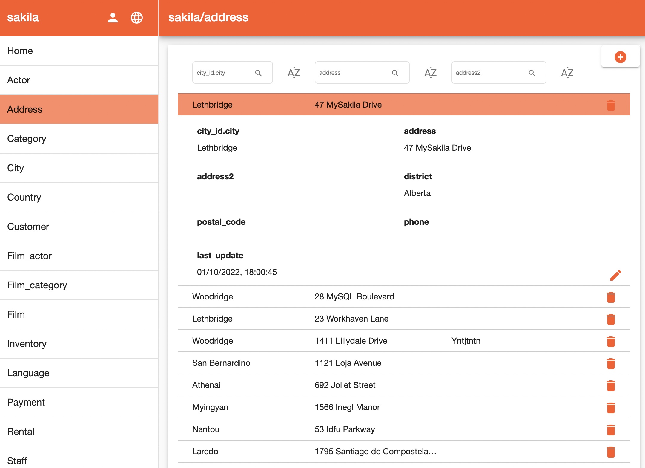Open the globe language icon
Viewport: 645px width, 468px height.
(137, 18)
